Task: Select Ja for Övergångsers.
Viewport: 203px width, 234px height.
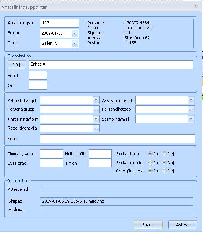Action: (x=150, y=170)
